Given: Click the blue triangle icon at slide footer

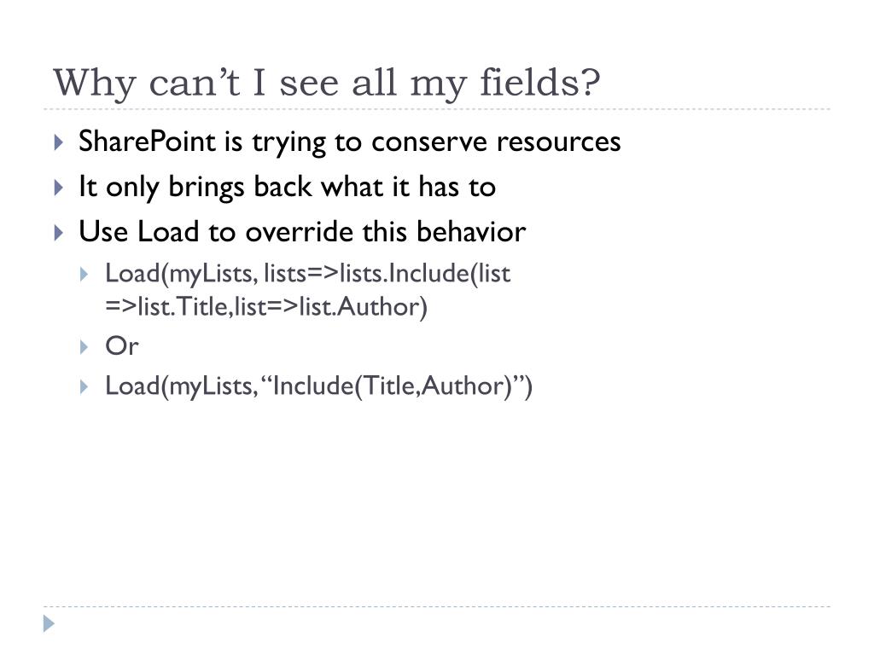Looking at the screenshot, I should coord(49,623).
